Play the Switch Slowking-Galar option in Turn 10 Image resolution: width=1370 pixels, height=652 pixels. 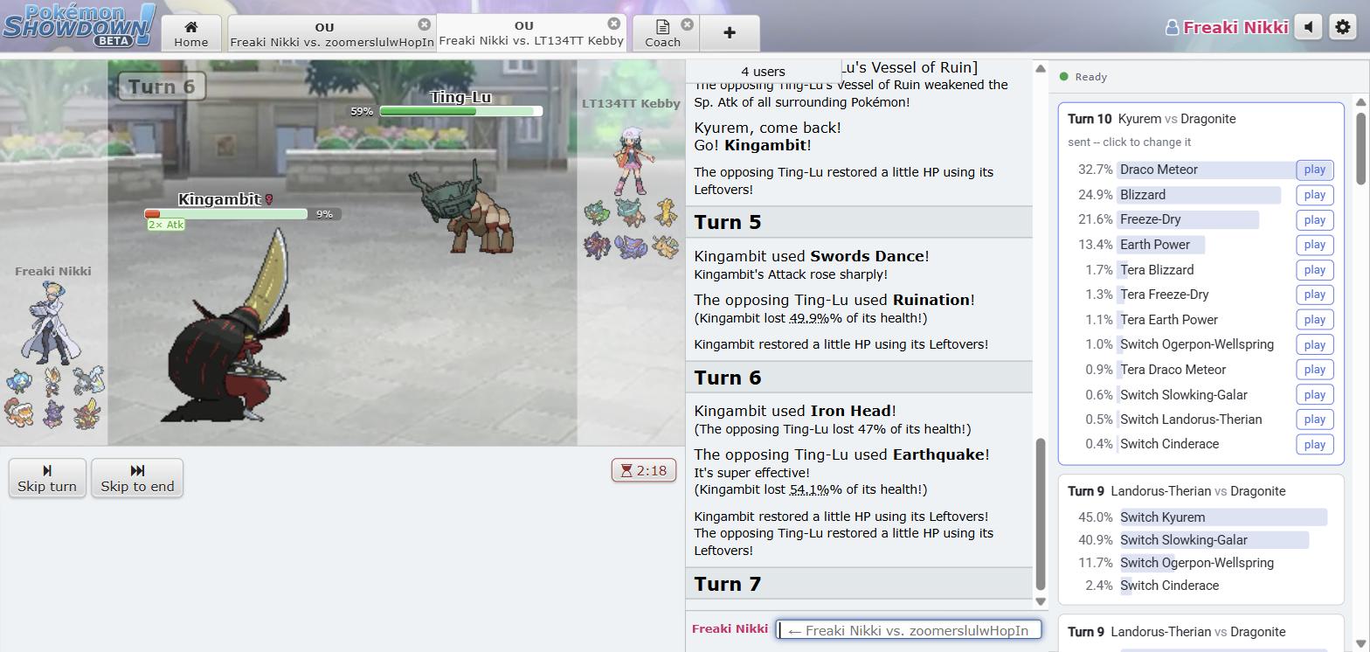click(1314, 395)
